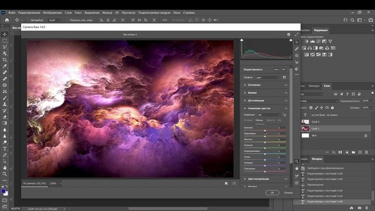Click Fit in view zoom button
375x211 pixels.
35,183
